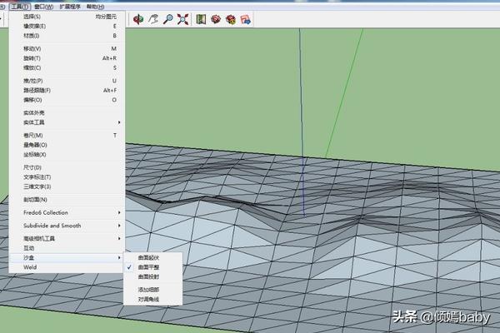Select the 材质(I) paint item
This screenshot has height=333, width=500.
point(67,36)
